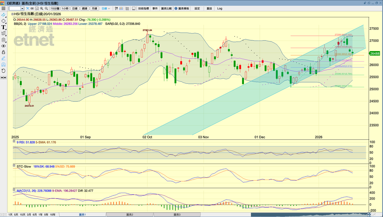Switch to the 圖表3 tab
This screenshot has height=217, width=383.
click(x=177, y=214)
